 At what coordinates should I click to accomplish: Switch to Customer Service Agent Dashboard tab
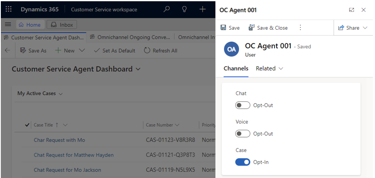44,37
